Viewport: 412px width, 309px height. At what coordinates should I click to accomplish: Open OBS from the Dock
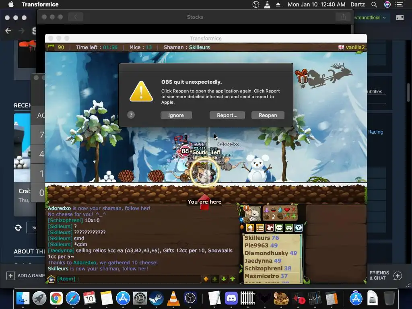pos(190,298)
